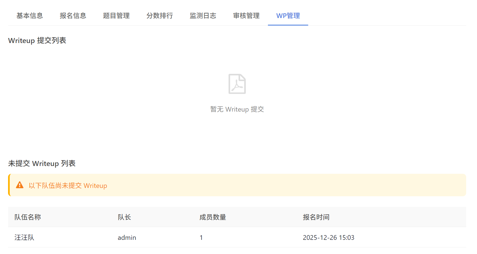Open the 基本信息 tab
The width and height of the screenshot is (477, 254).
coord(29,16)
